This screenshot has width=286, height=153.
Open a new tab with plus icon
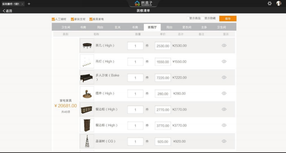(29, 4)
